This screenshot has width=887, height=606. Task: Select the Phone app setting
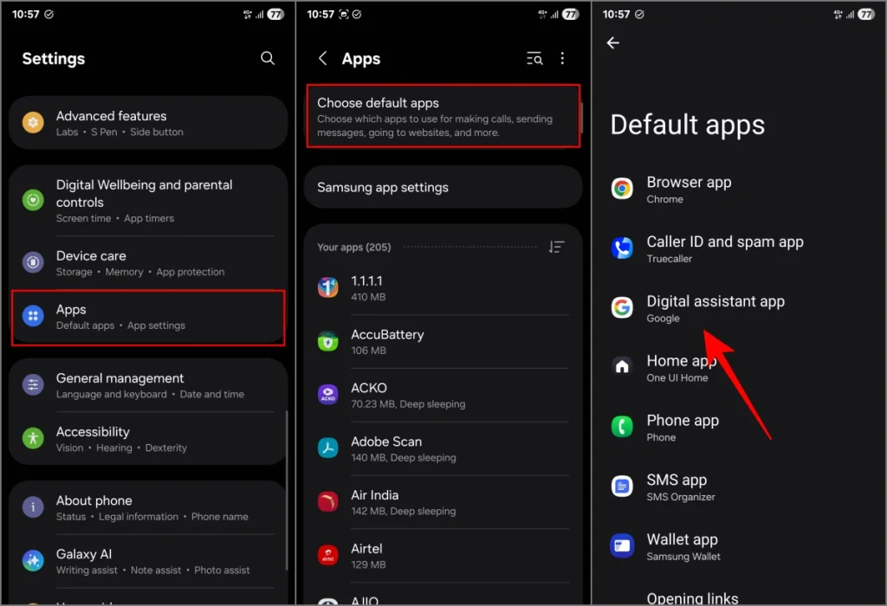pyautogui.click(x=739, y=428)
